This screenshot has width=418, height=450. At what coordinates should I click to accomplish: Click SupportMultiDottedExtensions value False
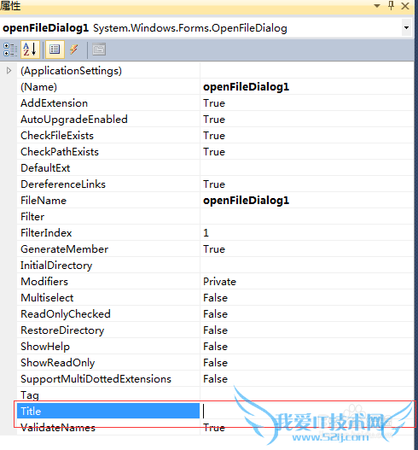point(307,379)
